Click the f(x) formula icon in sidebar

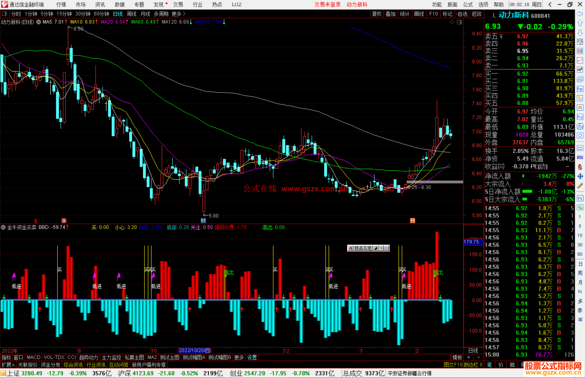coord(580,127)
